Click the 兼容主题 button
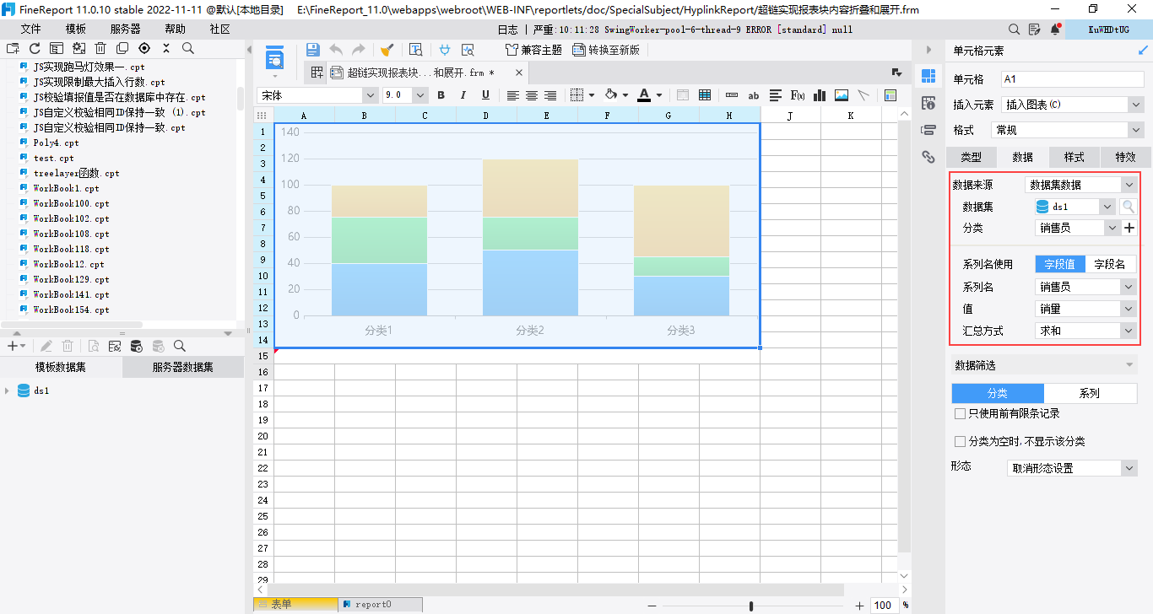Image resolution: width=1153 pixels, height=614 pixels. pyautogui.click(x=533, y=50)
